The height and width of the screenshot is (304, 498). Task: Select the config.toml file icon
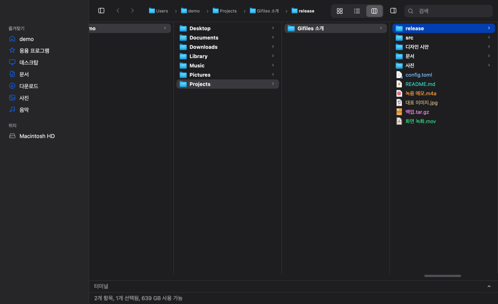point(399,75)
